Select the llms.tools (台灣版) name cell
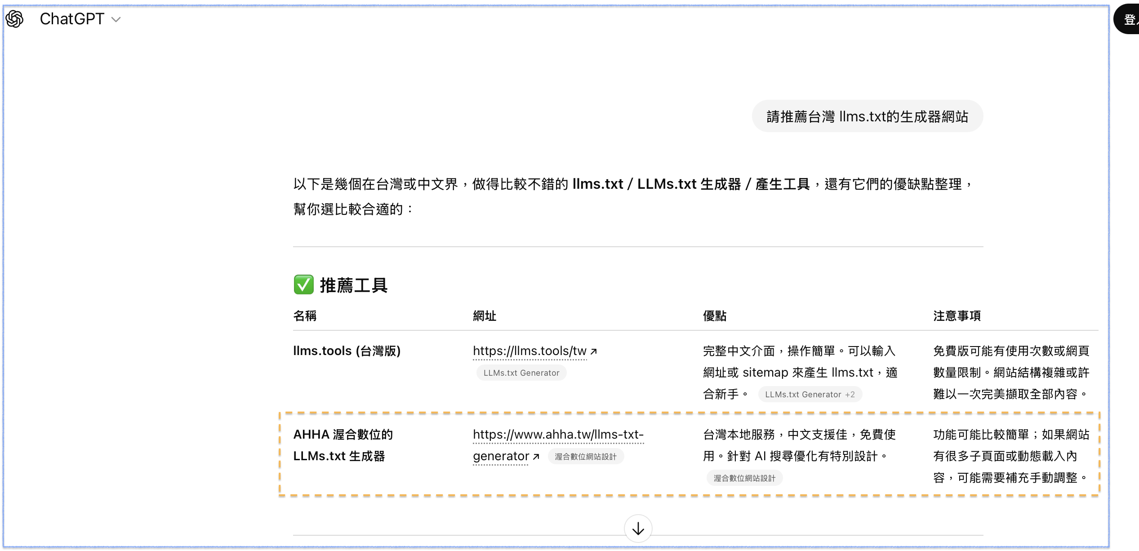 pos(347,351)
